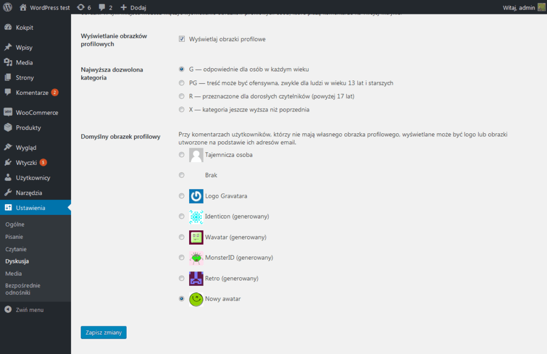Image resolution: width=547 pixels, height=354 pixels.
Task: Select MonsterID (generowany) radio button
Action: (x=182, y=257)
